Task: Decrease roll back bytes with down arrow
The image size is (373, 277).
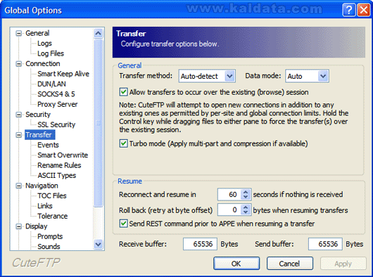Action: 246,212
